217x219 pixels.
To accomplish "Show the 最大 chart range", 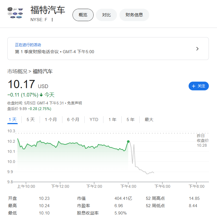I will (x=149, y=120).
